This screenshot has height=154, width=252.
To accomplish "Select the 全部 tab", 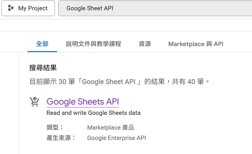I will 42,44.
